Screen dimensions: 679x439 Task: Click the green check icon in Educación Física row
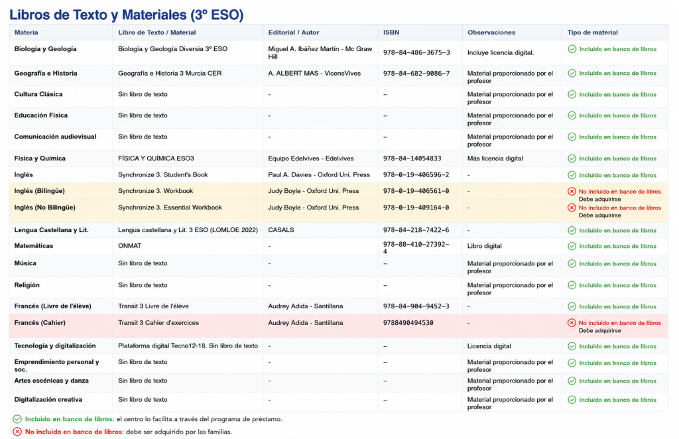coord(572,115)
